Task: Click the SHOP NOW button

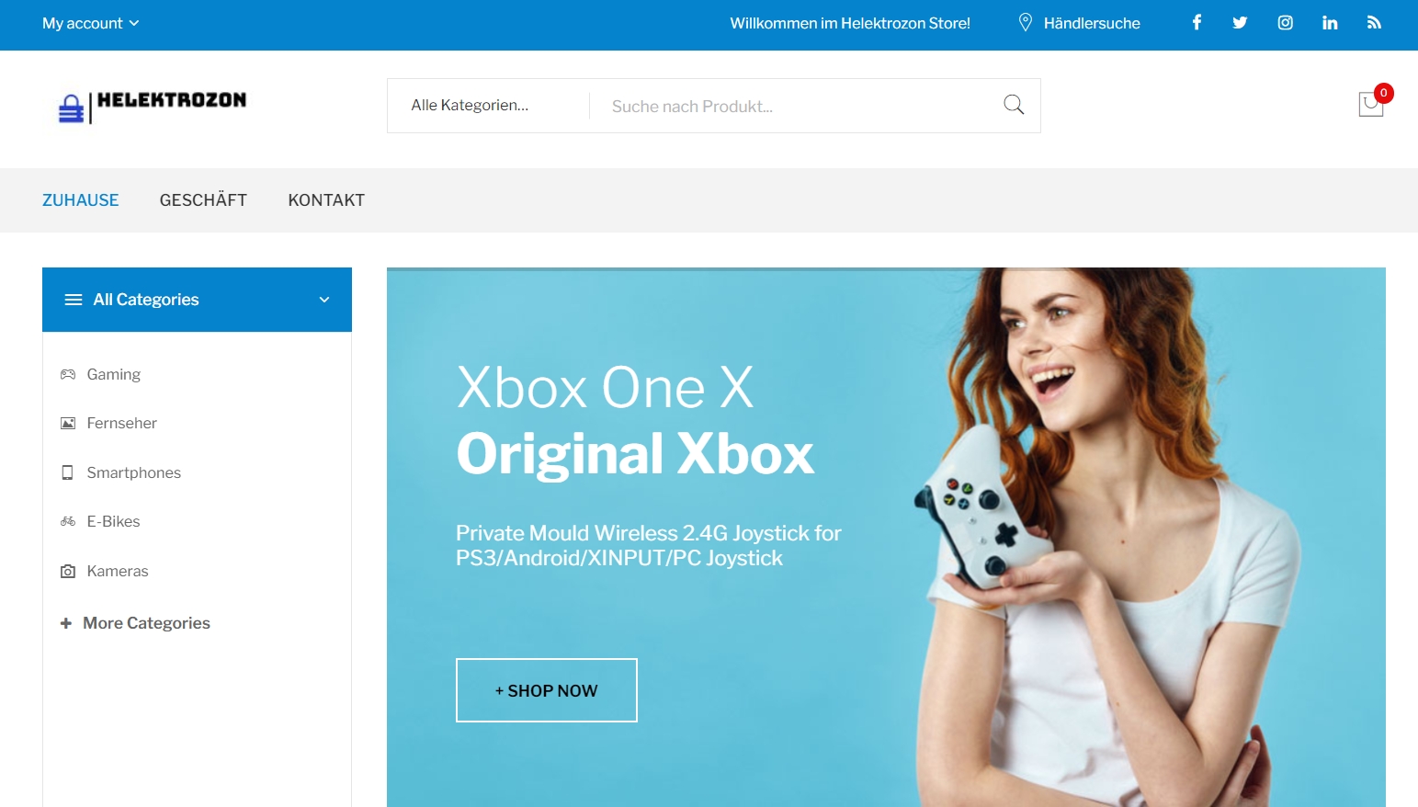Action: 547,690
